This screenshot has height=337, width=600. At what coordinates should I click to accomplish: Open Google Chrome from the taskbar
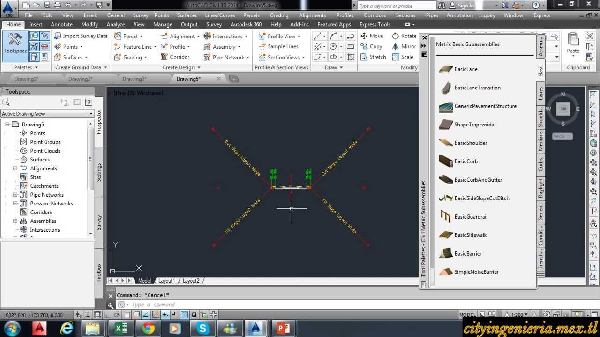click(149, 329)
